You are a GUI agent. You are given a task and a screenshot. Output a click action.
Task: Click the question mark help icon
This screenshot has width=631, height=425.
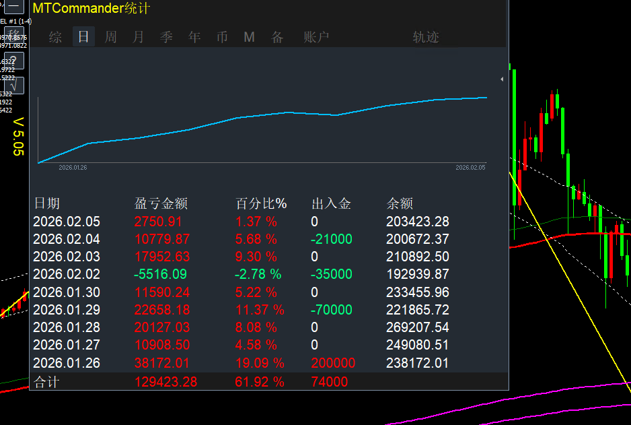click(x=13, y=62)
